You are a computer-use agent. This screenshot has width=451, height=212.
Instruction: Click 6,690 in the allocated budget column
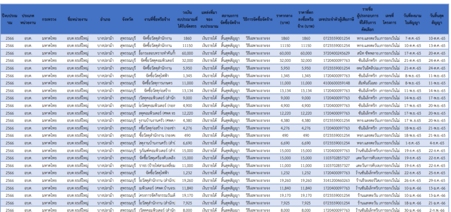point(187,143)
